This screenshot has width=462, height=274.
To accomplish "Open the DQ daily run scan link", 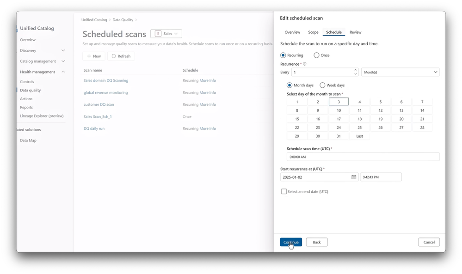I will click(x=94, y=128).
